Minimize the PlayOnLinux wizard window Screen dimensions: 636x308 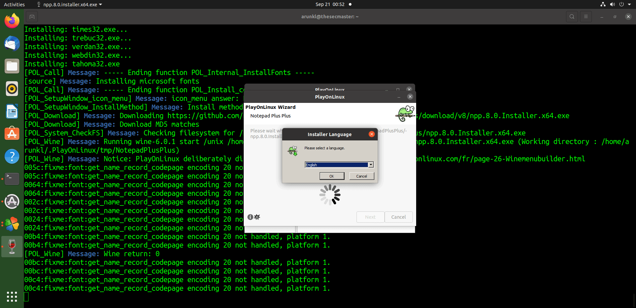tap(399, 97)
